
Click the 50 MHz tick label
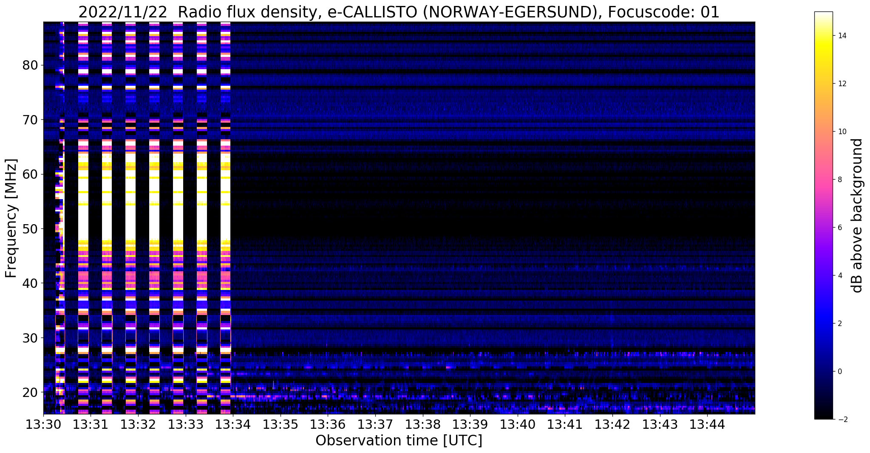(x=30, y=229)
